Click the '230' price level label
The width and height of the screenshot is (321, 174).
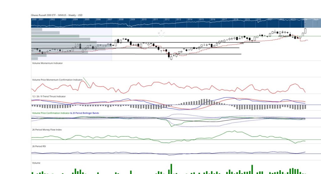(242, 43)
